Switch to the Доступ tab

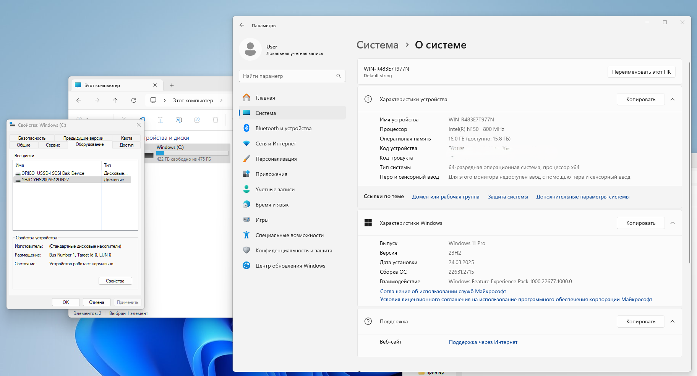tap(126, 145)
